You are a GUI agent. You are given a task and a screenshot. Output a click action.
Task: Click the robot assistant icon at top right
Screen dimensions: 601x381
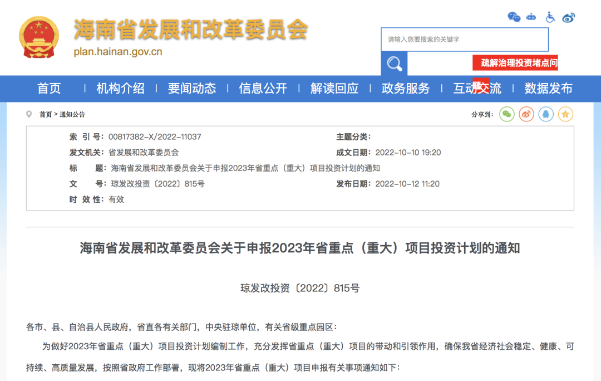[531, 17]
